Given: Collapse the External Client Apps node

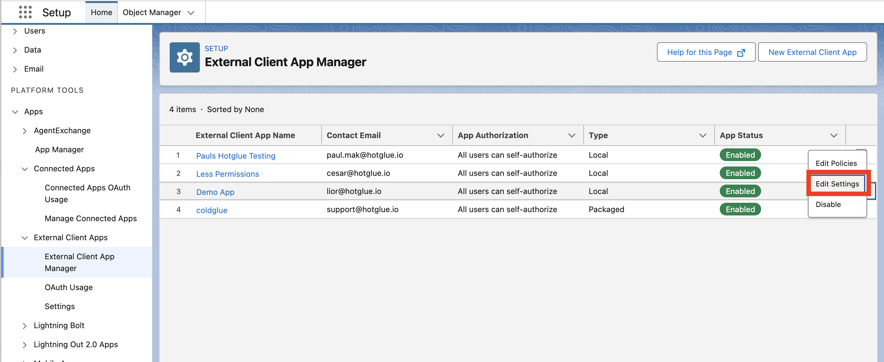Looking at the screenshot, I should pos(24,238).
